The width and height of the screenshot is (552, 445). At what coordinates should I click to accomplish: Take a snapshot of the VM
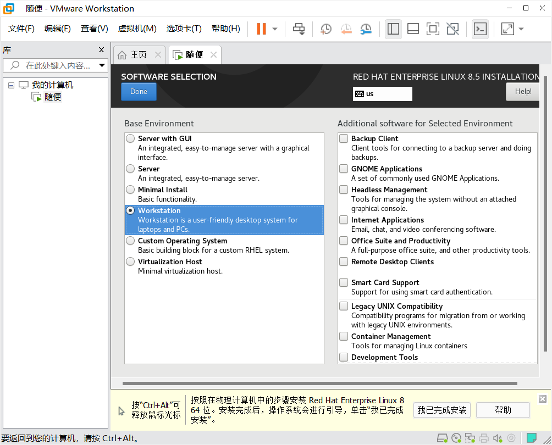pyautogui.click(x=326, y=29)
